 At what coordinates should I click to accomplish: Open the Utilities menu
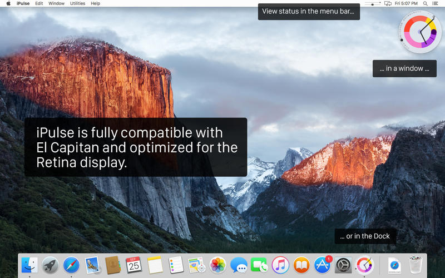pyautogui.click(x=77, y=3)
